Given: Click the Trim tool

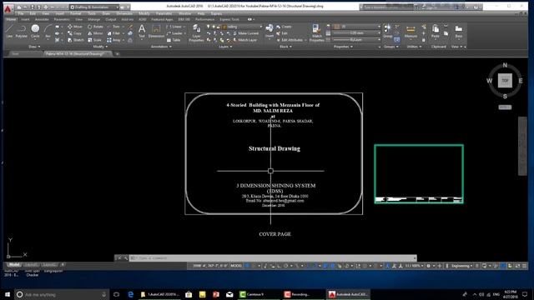Looking at the screenshot, I should coord(113,27).
